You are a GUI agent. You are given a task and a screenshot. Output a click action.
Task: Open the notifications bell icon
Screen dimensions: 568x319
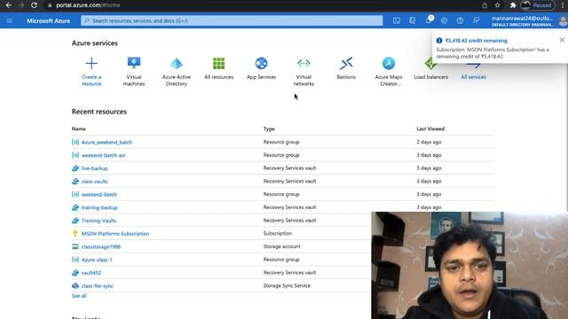pyautogui.click(x=429, y=20)
